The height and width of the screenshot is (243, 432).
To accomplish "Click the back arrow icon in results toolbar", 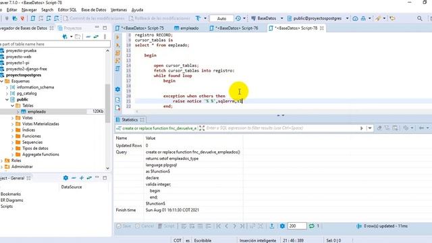I will (421, 128).
